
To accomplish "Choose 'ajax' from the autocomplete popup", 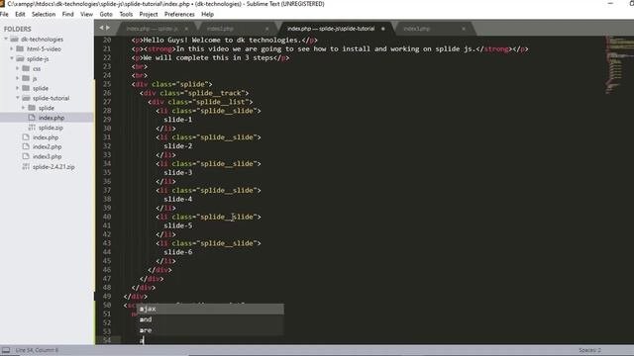I will pos(210,309).
